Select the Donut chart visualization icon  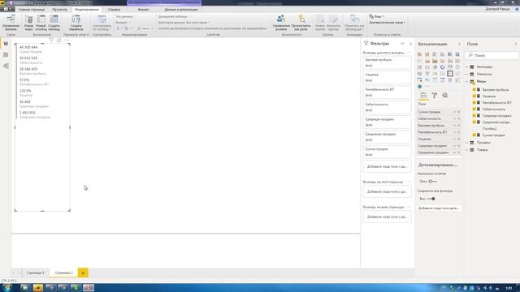pyautogui.click(x=442, y=67)
